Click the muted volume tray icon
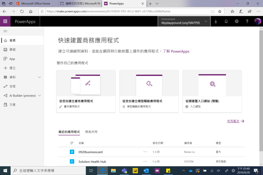This screenshot has height=175, width=263. (x=218, y=171)
